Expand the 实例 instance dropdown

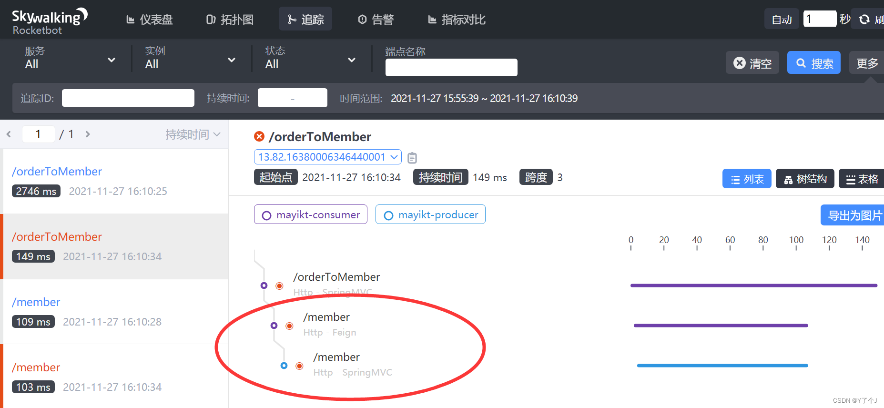coord(190,59)
